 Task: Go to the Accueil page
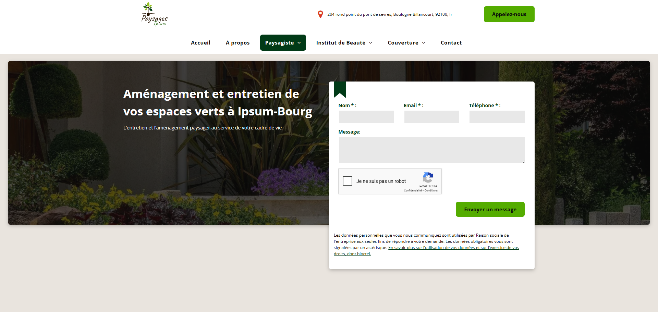(x=200, y=43)
